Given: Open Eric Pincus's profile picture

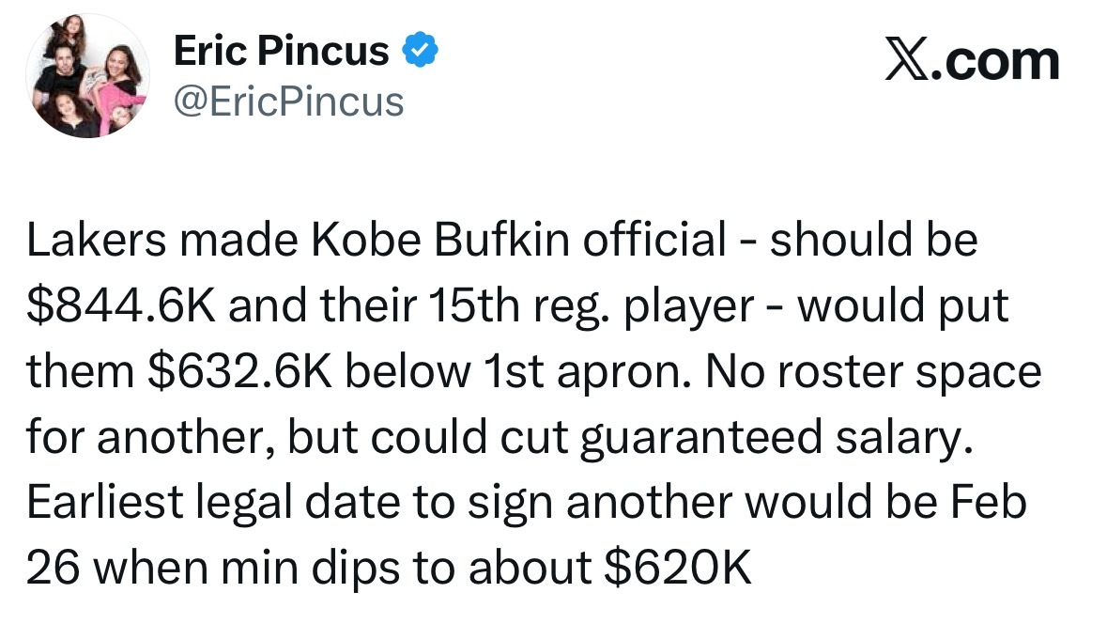Looking at the screenshot, I should coord(88,77).
